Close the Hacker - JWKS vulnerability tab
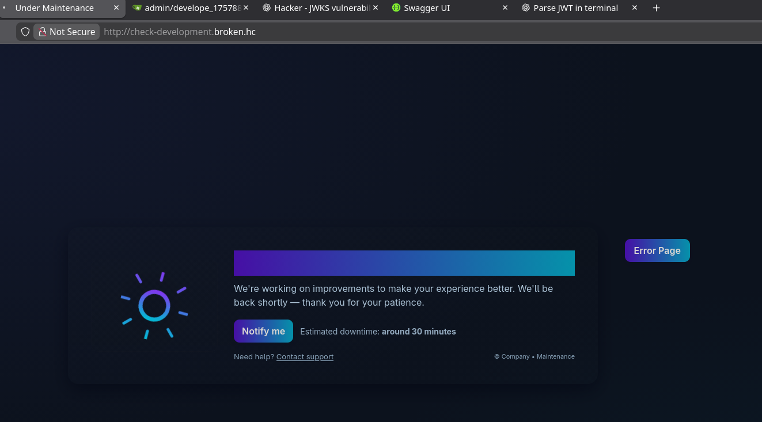This screenshot has width=762, height=422. pos(376,8)
